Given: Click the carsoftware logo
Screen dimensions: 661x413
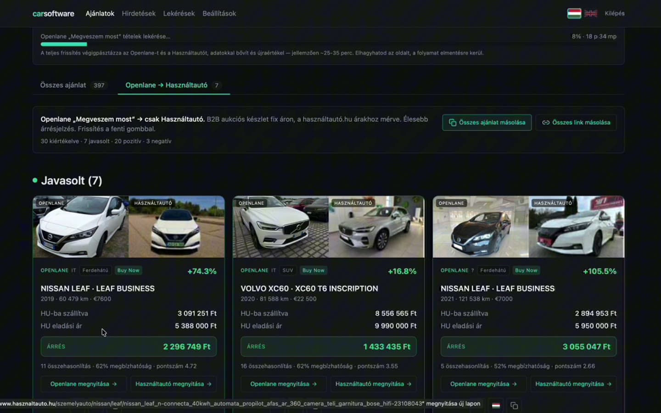Looking at the screenshot, I should (x=53, y=13).
